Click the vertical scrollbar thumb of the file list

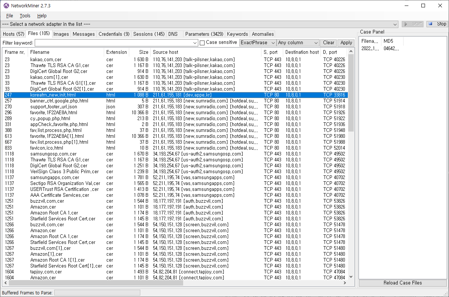pos(351,93)
